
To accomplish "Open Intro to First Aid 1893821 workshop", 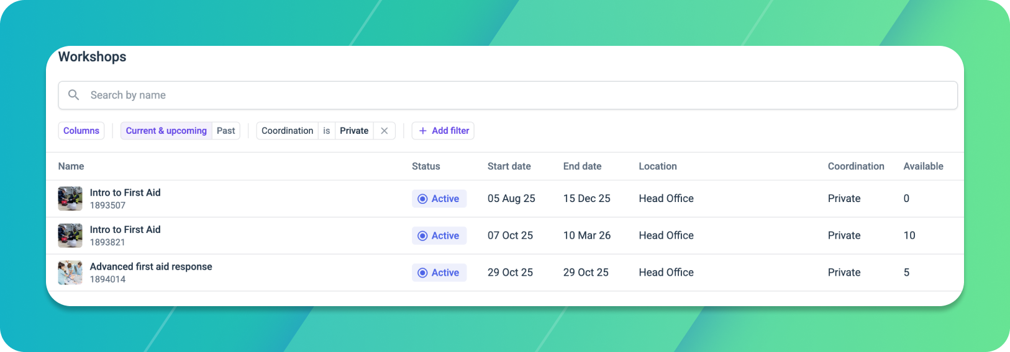I will pos(125,229).
